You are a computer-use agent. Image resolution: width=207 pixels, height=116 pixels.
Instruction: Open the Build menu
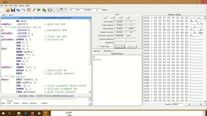pyautogui.click(x=11, y=5)
